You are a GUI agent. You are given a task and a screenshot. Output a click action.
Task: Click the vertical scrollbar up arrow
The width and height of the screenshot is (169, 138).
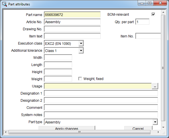tap(163, 12)
